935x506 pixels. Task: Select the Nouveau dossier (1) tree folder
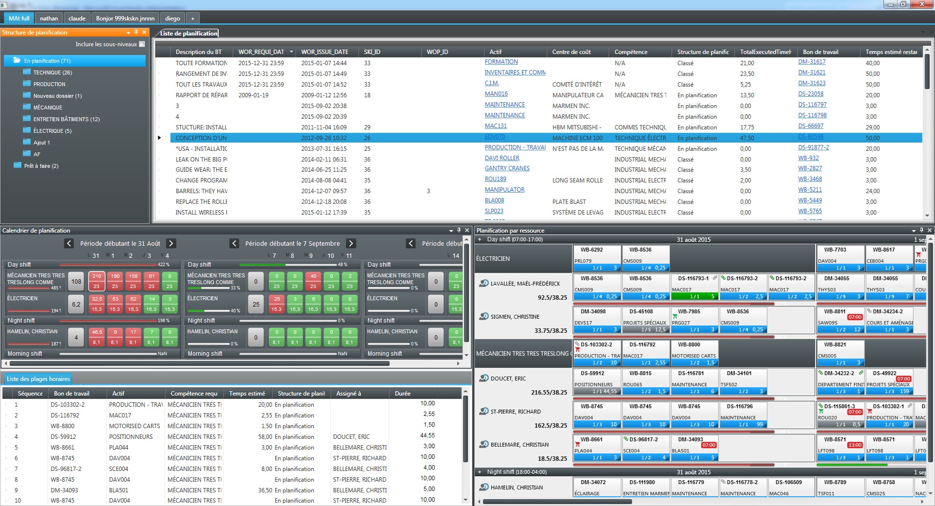(x=57, y=96)
